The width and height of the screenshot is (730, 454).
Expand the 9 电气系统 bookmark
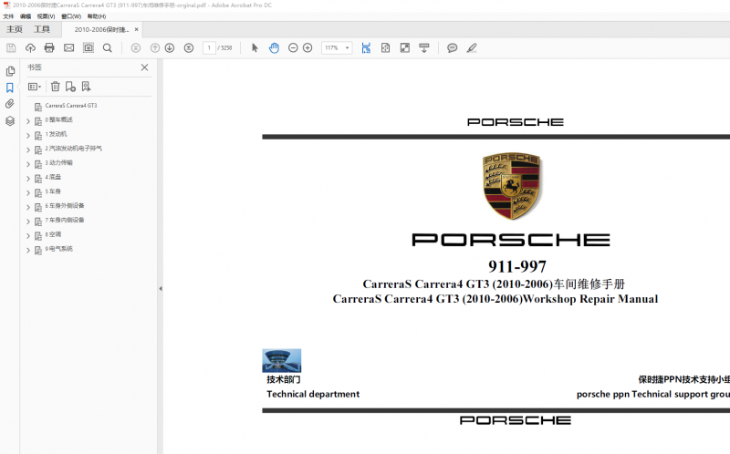coord(28,251)
